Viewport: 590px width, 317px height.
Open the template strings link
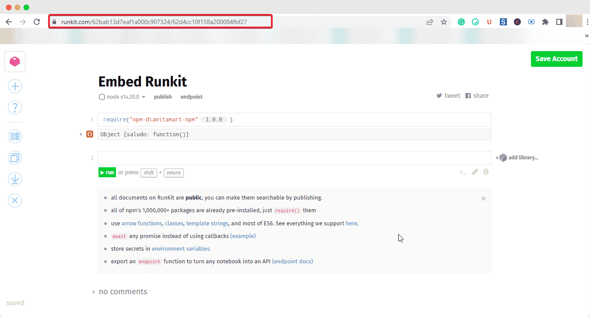[x=207, y=223]
